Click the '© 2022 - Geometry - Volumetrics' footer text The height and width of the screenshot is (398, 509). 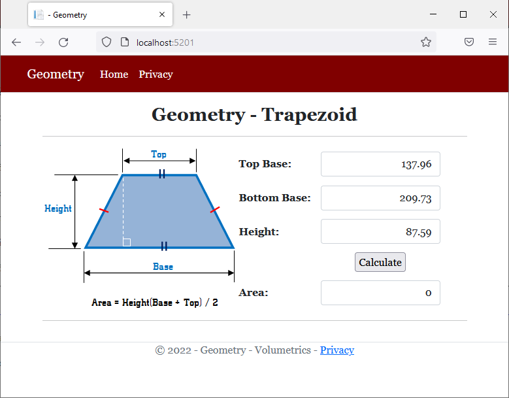click(233, 350)
